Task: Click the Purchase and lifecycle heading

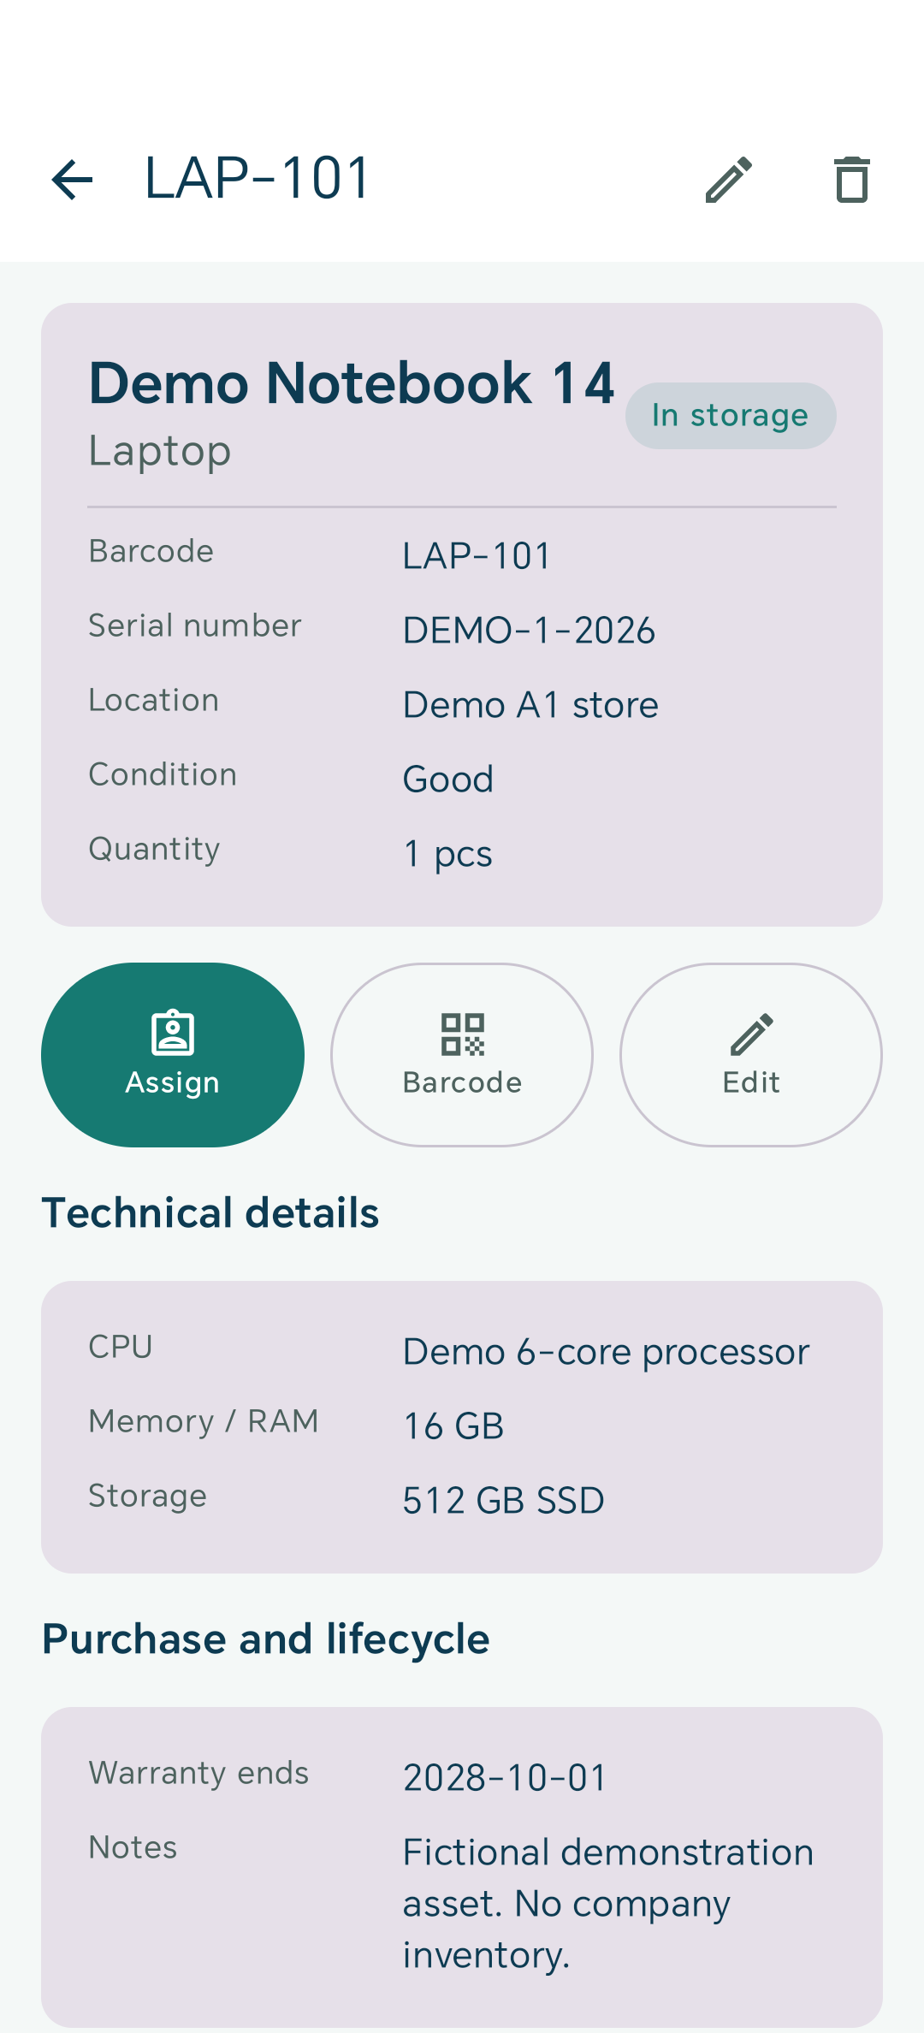Action: coord(266,1639)
